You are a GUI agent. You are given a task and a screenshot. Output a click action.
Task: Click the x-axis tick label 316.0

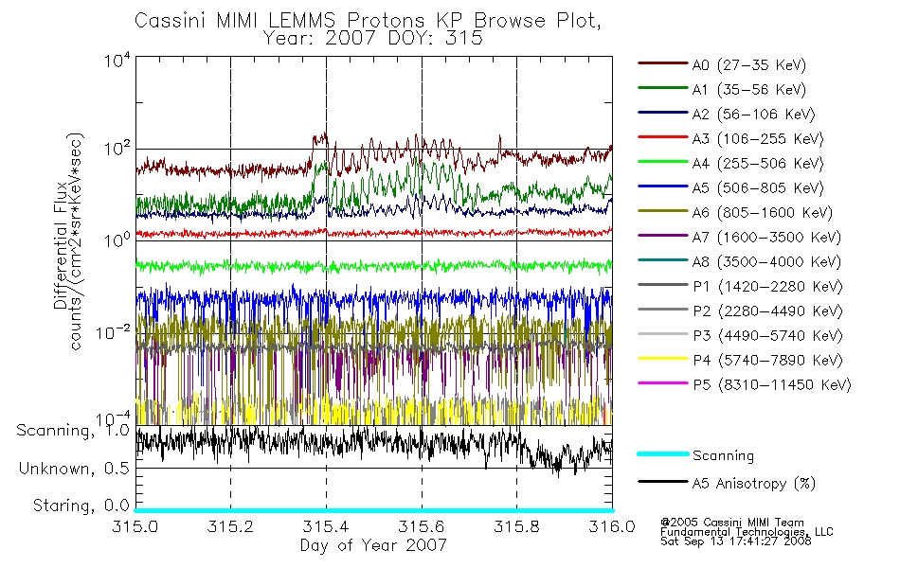click(x=612, y=526)
